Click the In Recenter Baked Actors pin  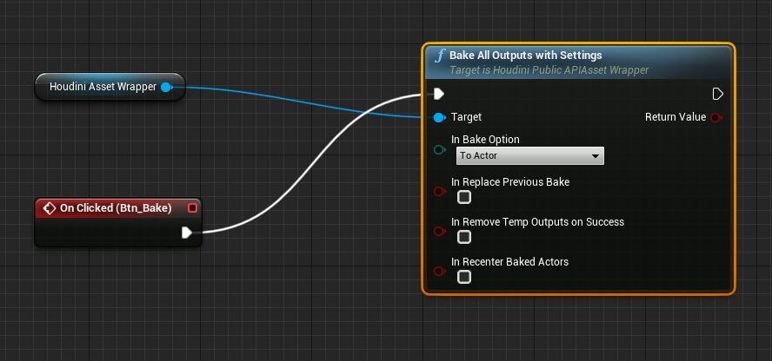[440, 271]
